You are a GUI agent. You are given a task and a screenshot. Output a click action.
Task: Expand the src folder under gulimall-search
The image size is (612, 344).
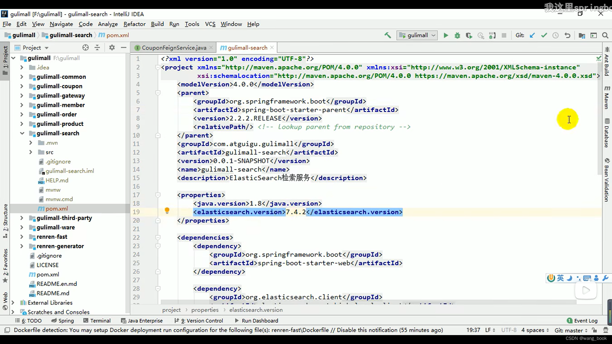click(x=31, y=152)
